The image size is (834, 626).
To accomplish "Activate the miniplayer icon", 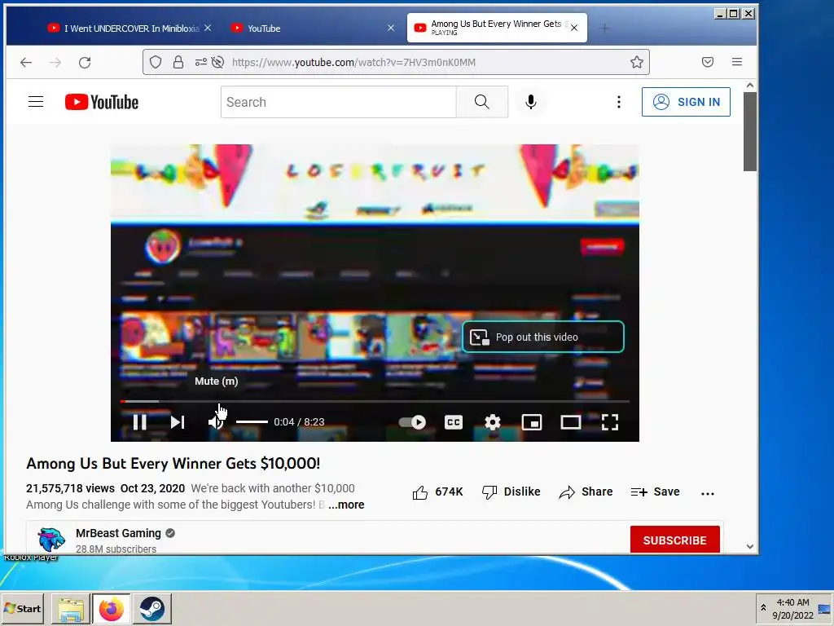I will point(531,422).
